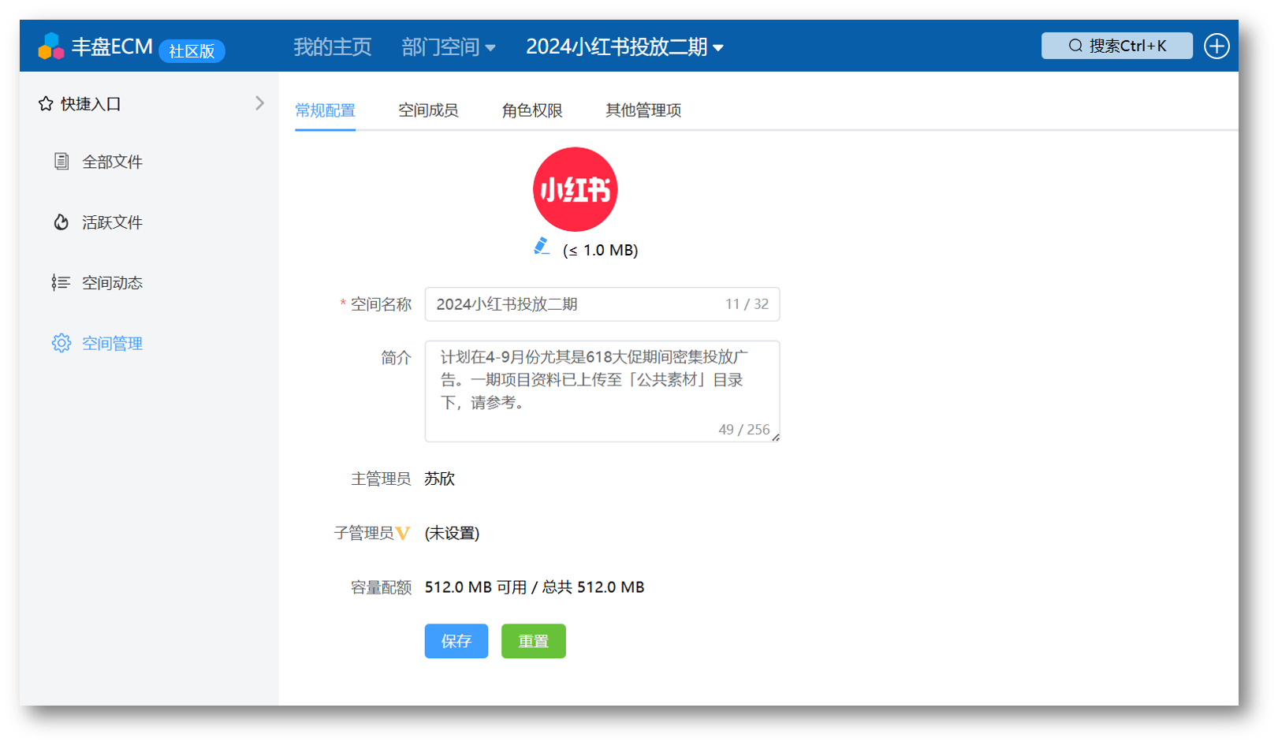Screen dimensions: 1278x745
Task: Click the 快捷入口 label
Action: 91,104
